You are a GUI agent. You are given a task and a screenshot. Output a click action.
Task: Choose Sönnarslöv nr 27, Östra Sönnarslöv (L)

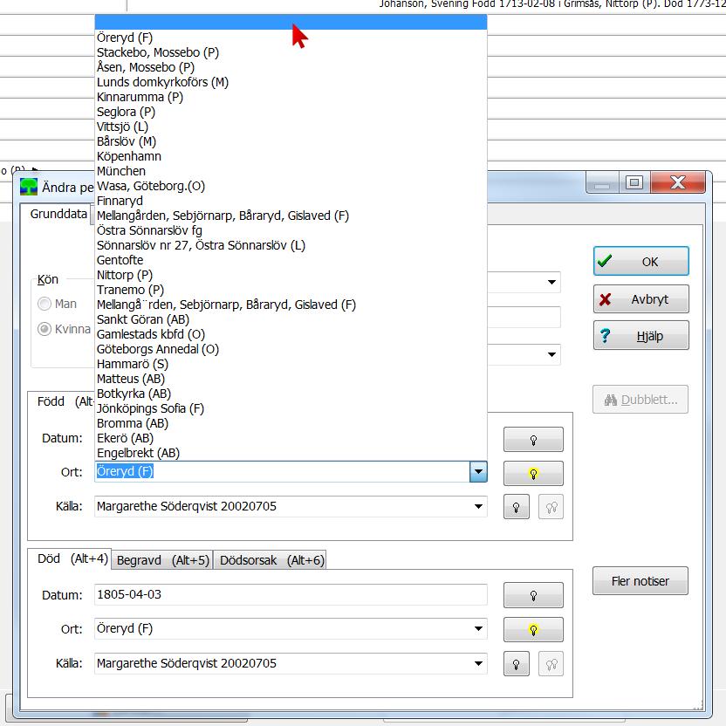point(291,245)
